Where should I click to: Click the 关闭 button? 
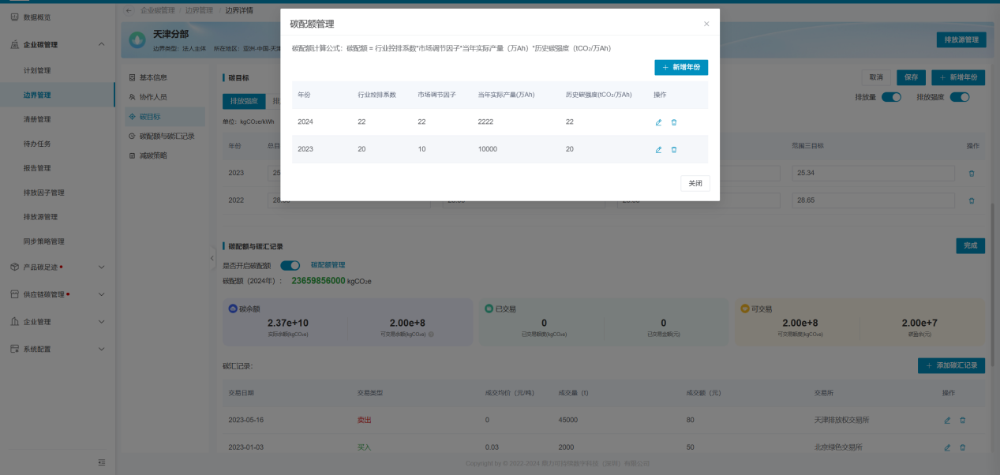click(x=695, y=183)
